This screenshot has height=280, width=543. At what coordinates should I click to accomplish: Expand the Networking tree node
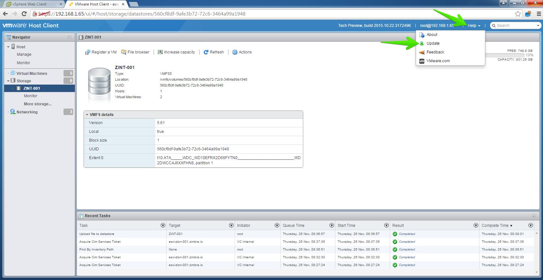[x=8, y=112]
